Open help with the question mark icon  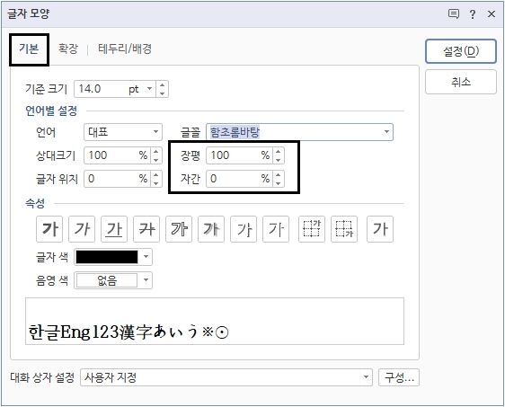(x=473, y=13)
